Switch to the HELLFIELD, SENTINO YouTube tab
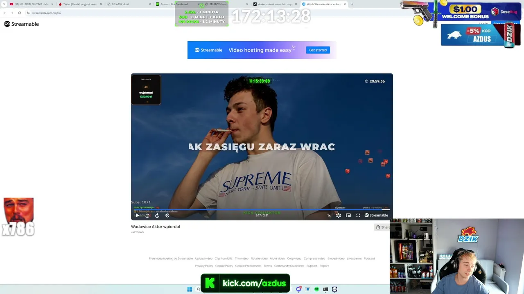 click(31, 4)
